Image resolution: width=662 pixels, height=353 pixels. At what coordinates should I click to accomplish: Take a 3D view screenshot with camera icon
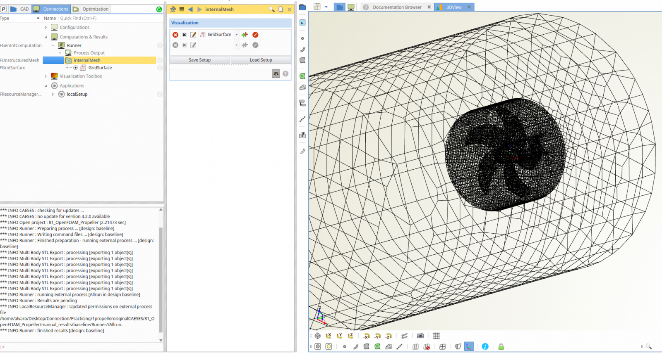click(420, 336)
